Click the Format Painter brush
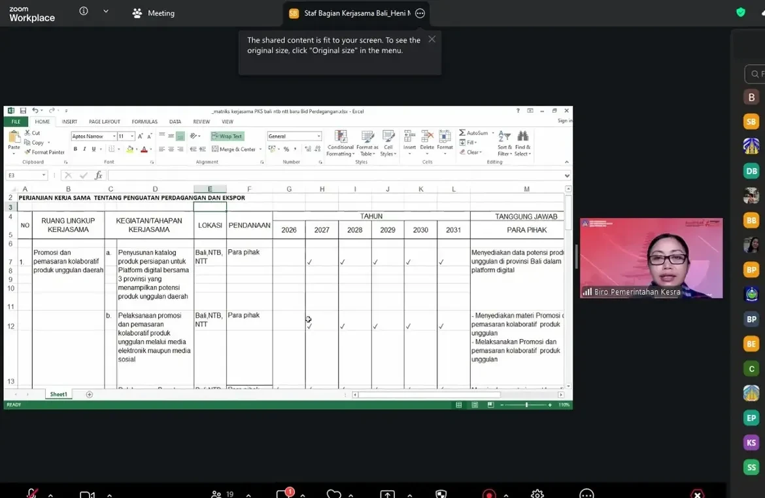Screen dimensions: 765x498 pos(28,152)
